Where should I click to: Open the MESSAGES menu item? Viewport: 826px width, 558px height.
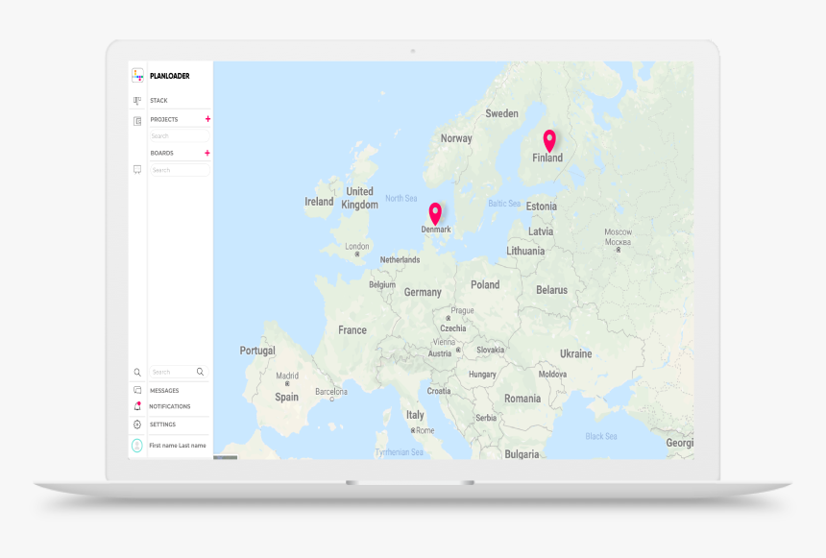coord(164,391)
